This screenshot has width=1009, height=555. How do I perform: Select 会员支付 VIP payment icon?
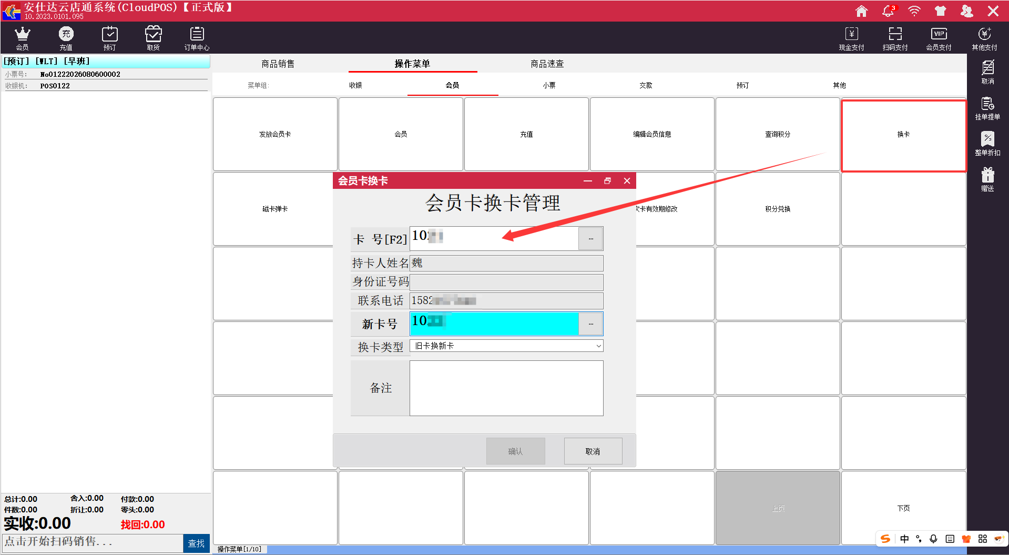(939, 38)
